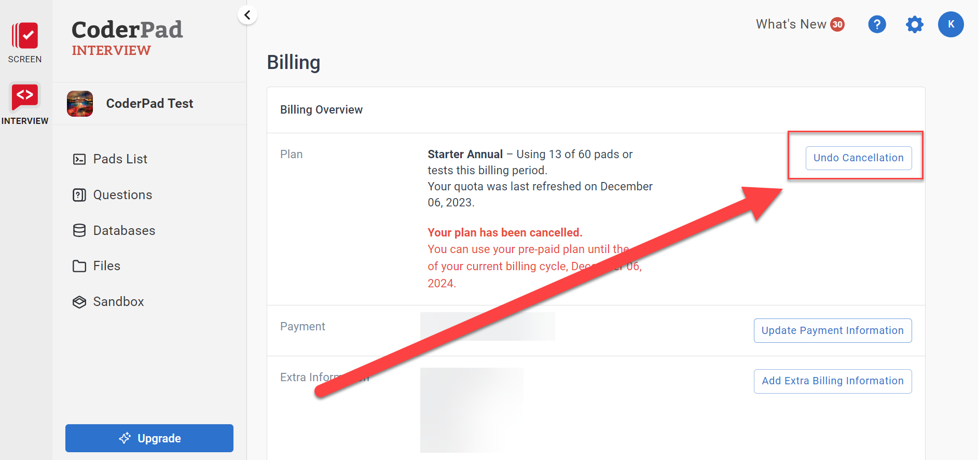Open the user avatar K menu
978x460 pixels.
point(951,24)
